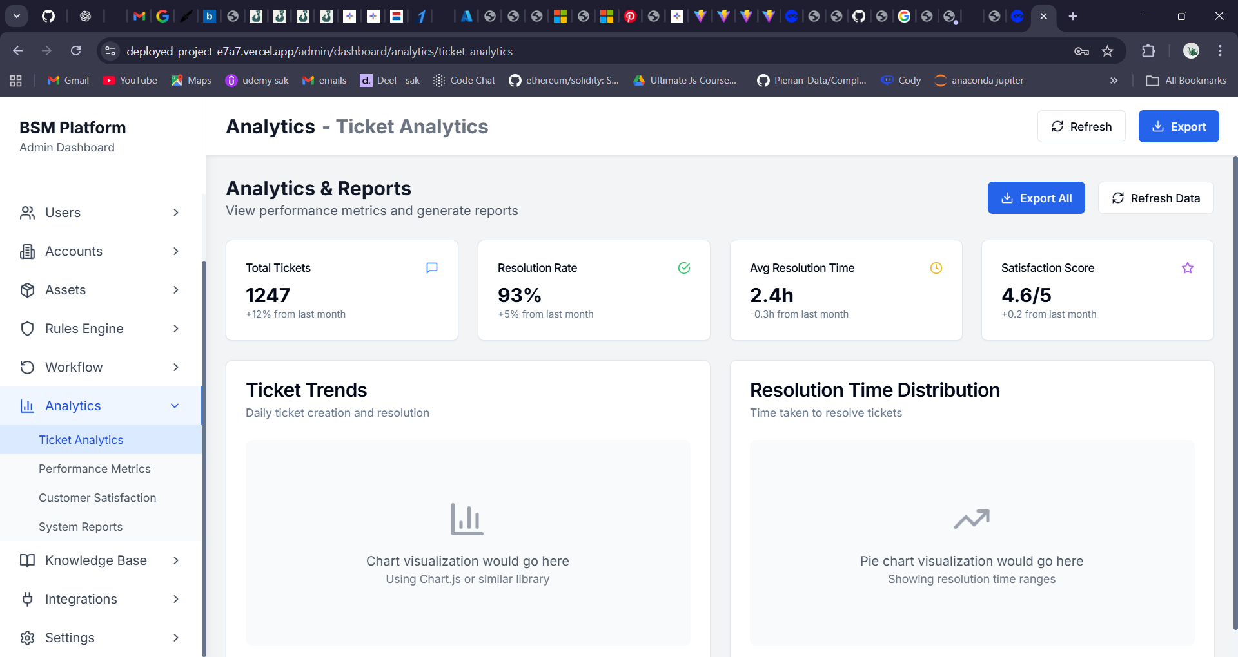Bookmark this page with the star icon
1238x657 pixels.
click(1107, 51)
